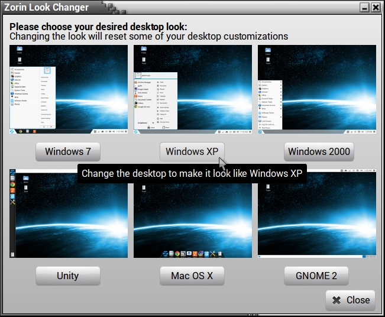385x317 pixels.
Task: Click the 'Please choose your desired desktop look' heading
Action: coord(98,27)
